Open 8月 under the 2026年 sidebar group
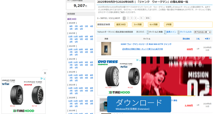 (x=71, y=26)
